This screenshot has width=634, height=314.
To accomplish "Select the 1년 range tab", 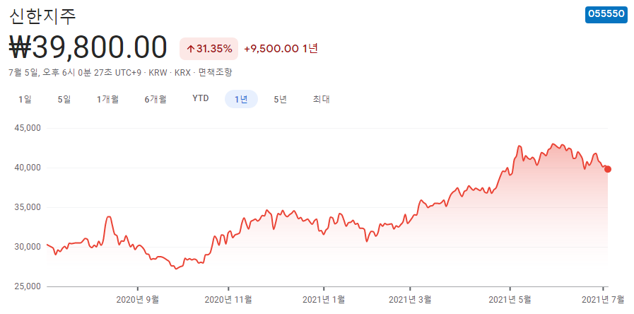I will click(x=241, y=99).
